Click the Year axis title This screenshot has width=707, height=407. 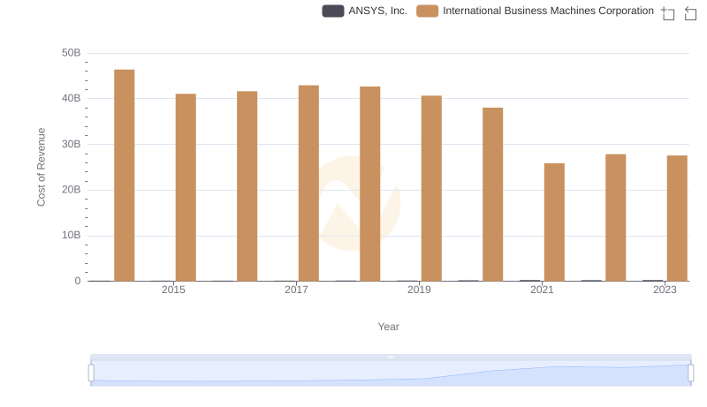point(388,327)
